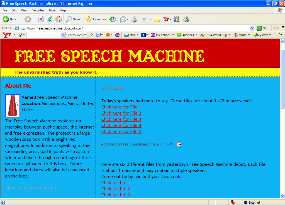The height and width of the screenshot is (205, 285).
Task: Open the Tools menu
Action: click(x=52, y=10)
